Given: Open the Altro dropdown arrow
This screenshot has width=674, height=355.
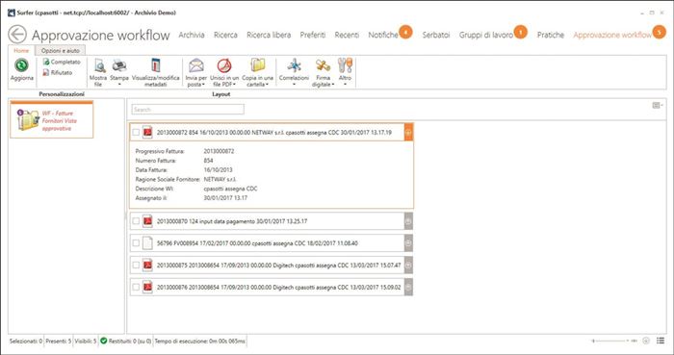Looking at the screenshot, I should [345, 84].
